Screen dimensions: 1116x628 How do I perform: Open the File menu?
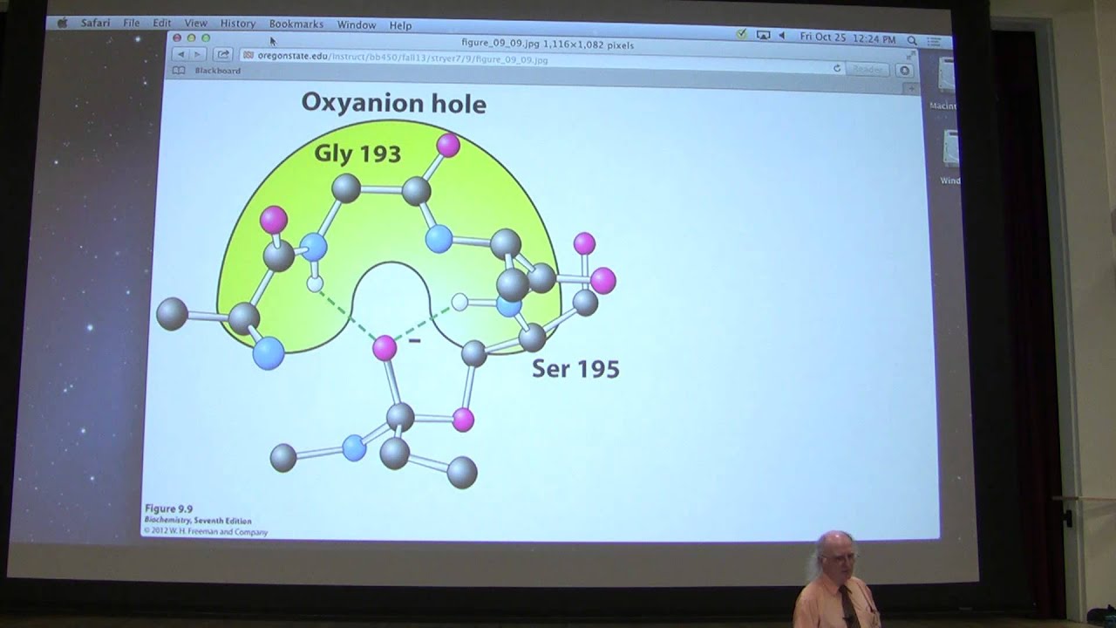132,24
